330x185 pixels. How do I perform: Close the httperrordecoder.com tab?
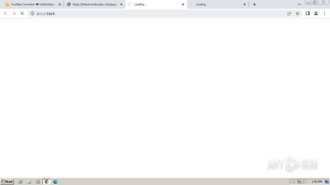tap(121, 4)
